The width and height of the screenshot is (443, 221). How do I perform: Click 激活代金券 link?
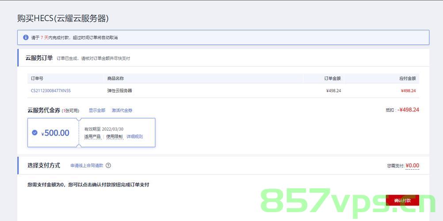pos(122,110)
